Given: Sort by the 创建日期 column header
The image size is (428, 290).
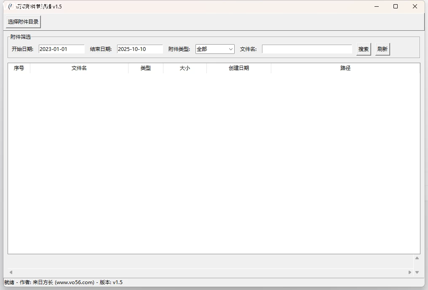Looking at the screenshot, I should tap(239, 68).
